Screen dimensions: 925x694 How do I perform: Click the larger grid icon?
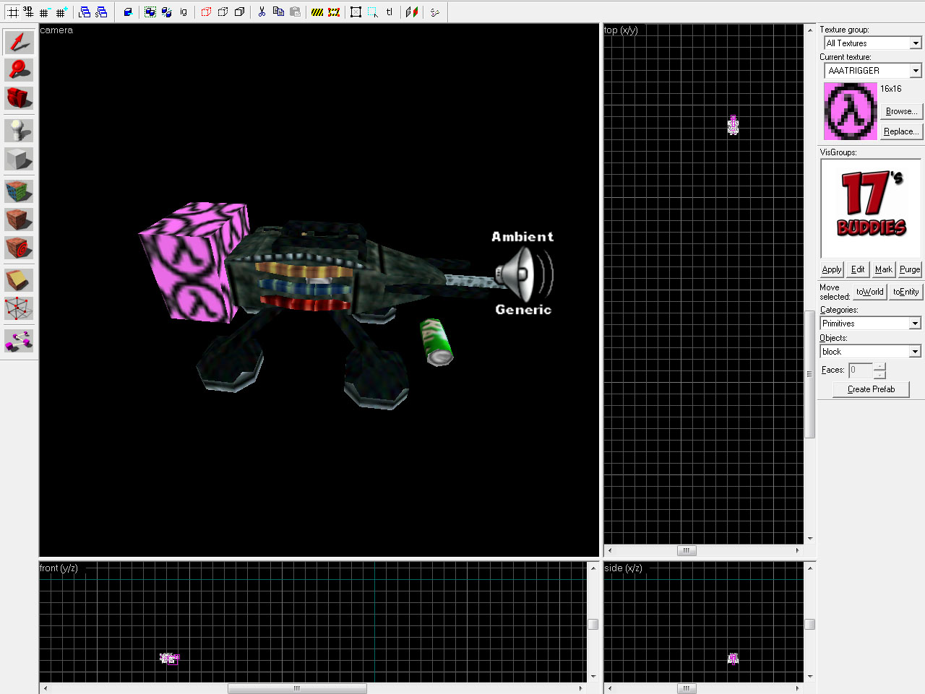(61, 12)
